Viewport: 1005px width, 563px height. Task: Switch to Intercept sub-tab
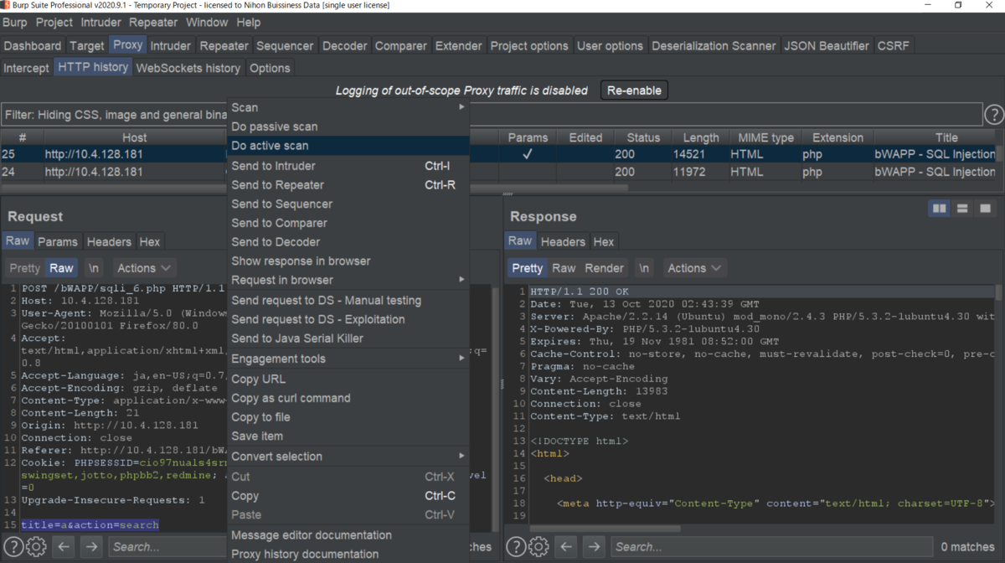tap(27, 68)
